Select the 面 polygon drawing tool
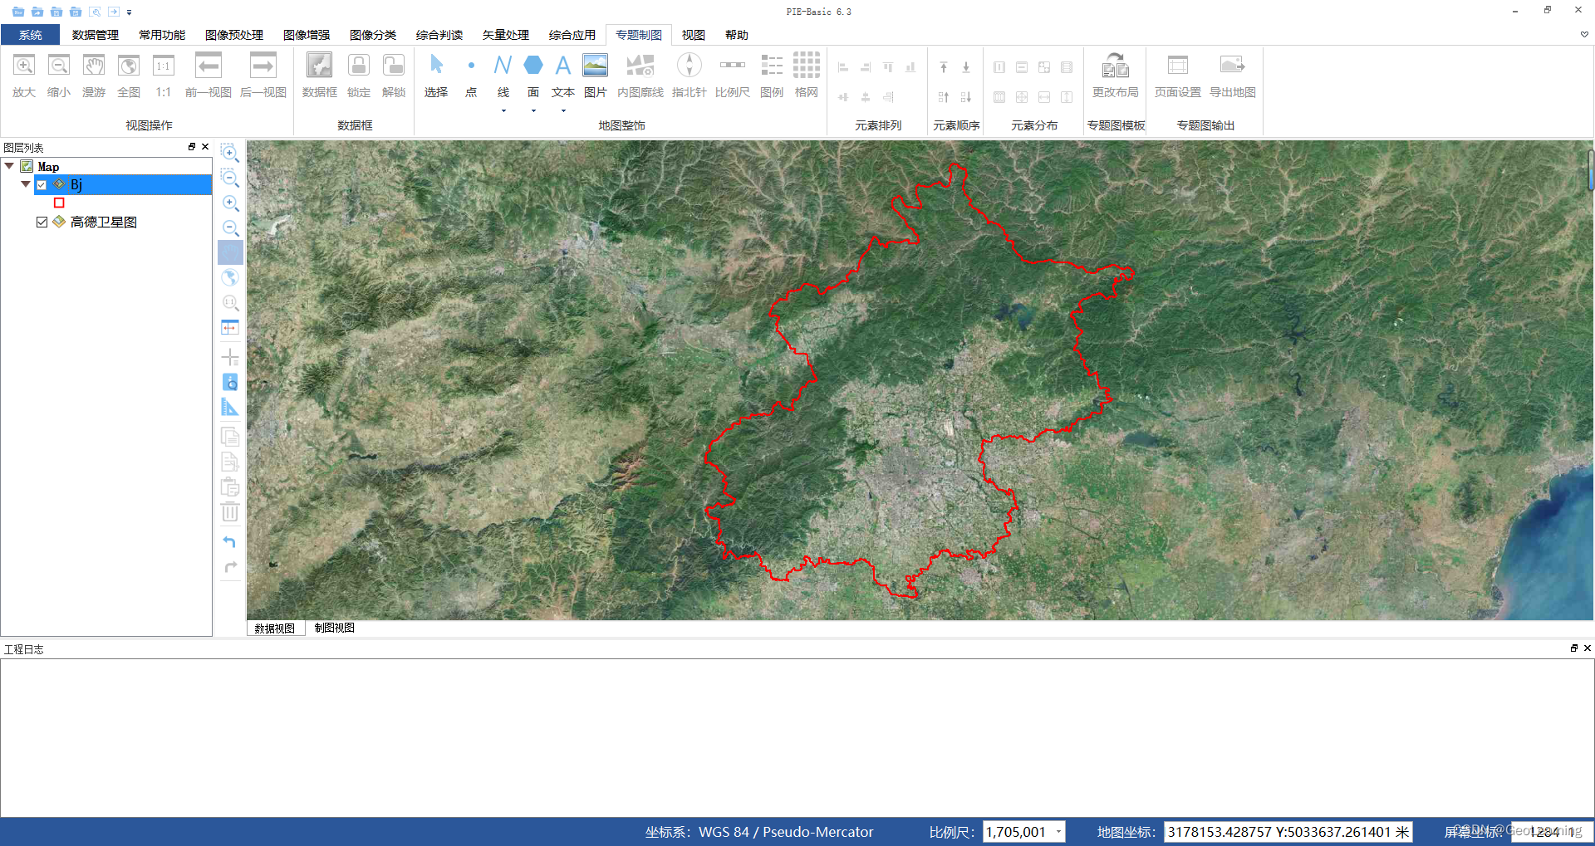Screen dimensions: 1595x846 (x=533, y=76)
